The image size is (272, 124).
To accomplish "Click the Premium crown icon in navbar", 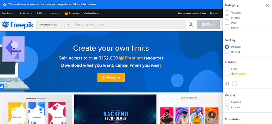I will pos(66,14).
